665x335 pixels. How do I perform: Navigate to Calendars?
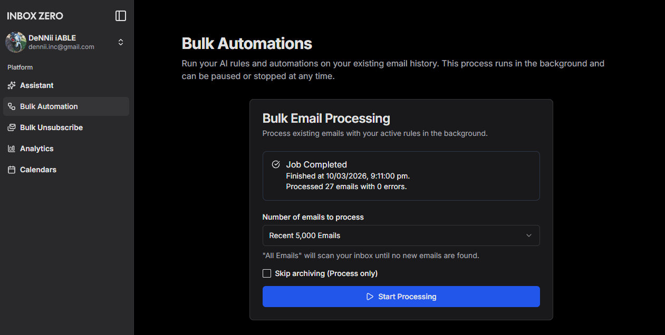38,170
